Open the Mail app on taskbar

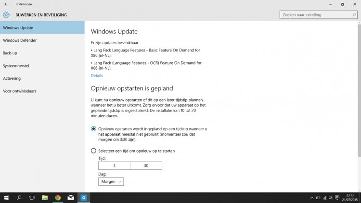click(x=71, y=198)
